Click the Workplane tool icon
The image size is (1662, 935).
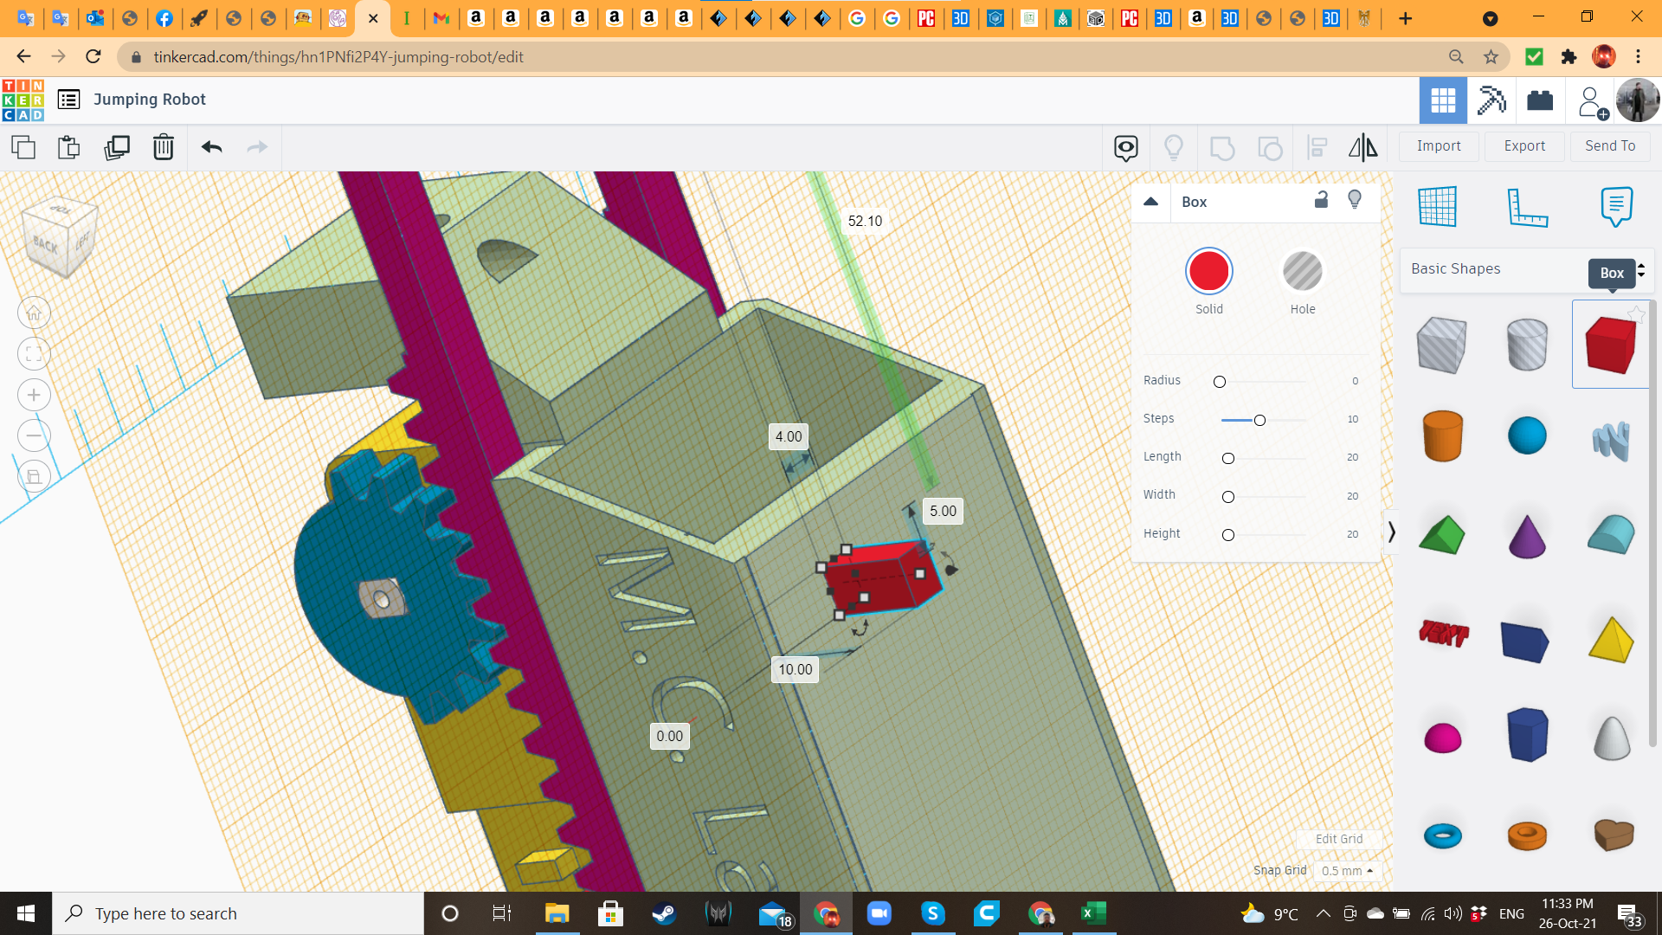(x=1437, y=206)
